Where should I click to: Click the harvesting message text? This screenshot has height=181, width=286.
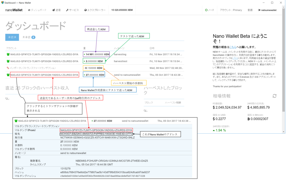pos(120,54)
